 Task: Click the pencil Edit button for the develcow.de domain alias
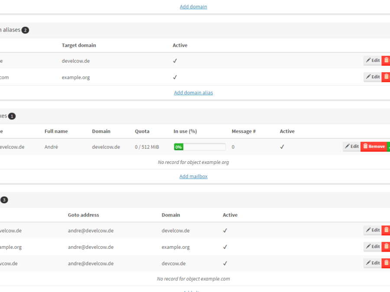372,61
